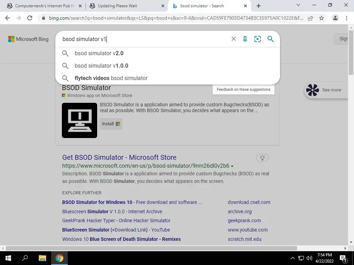Click the Microsoft Bing logo
Viewport: 354px width, 265px height.
pos(28,39)
